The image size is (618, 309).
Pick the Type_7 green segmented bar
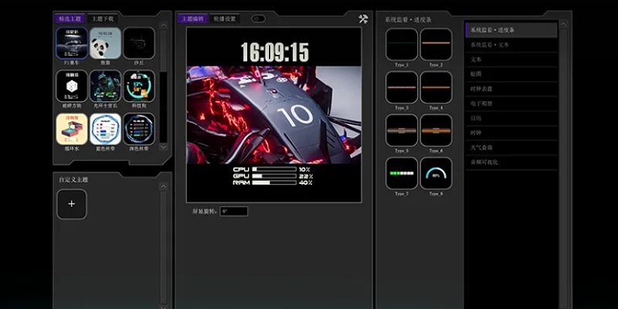(401, 174)
